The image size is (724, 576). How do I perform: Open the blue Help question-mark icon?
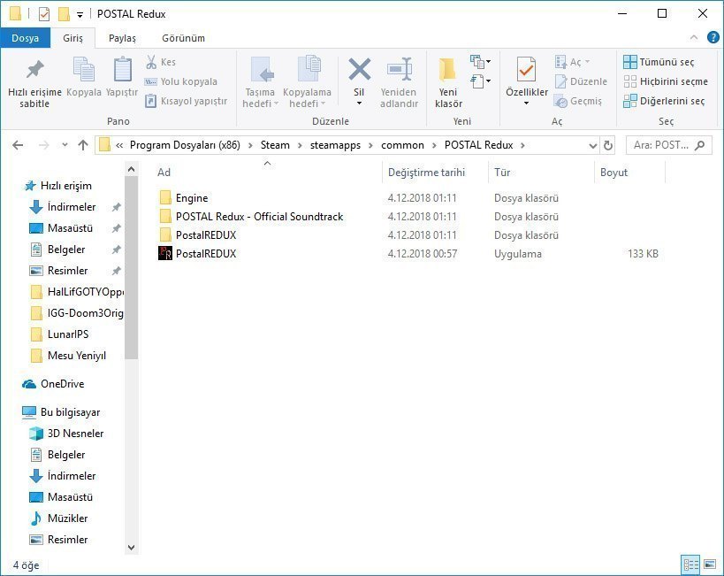click(713, 38)
